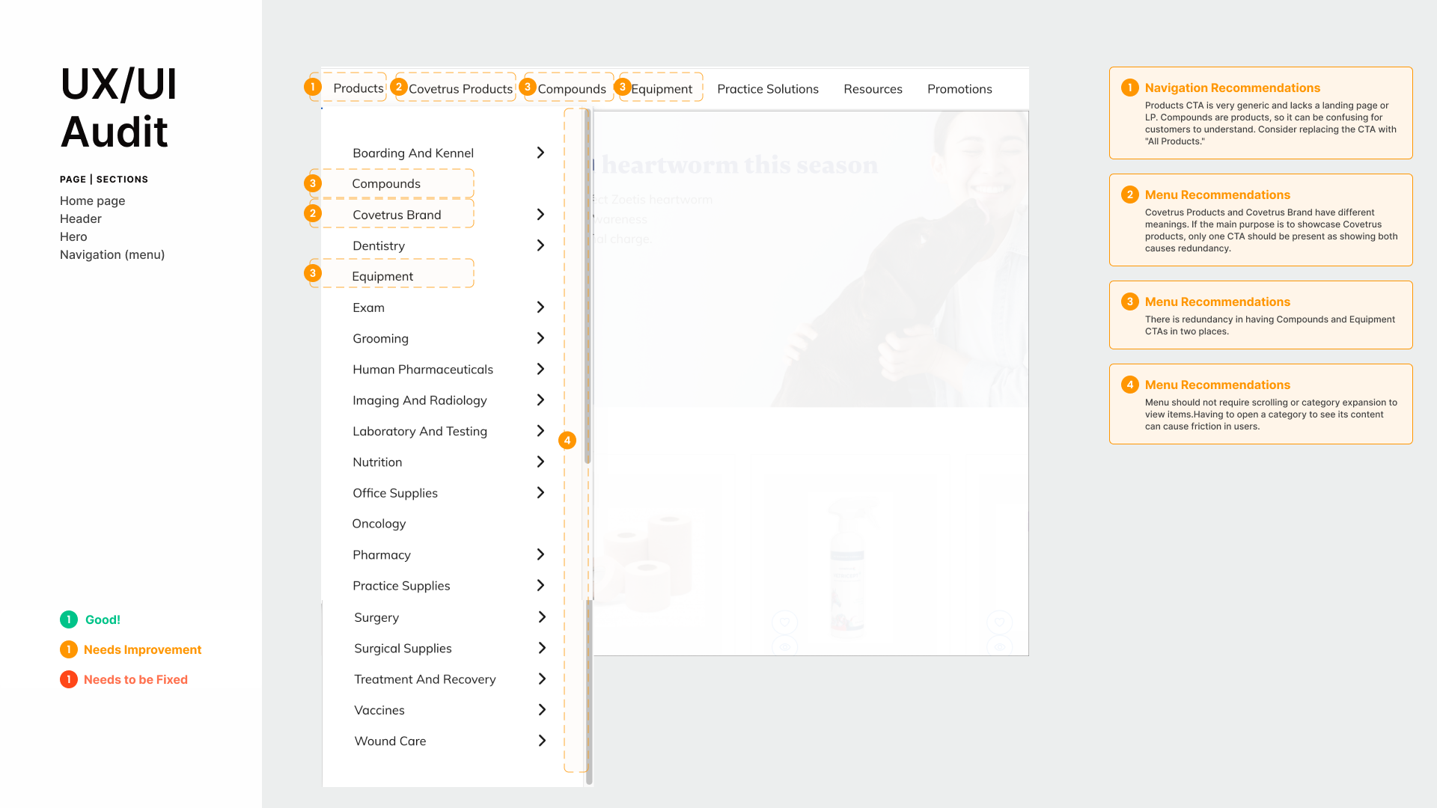Expand the Boarding And Kennel chevron
The height and width of the screenshot is (808, 1437).
tap(540, 153)
